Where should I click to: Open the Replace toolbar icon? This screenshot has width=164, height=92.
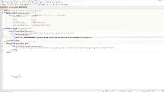pyautogui.click(x=27, y=5)
